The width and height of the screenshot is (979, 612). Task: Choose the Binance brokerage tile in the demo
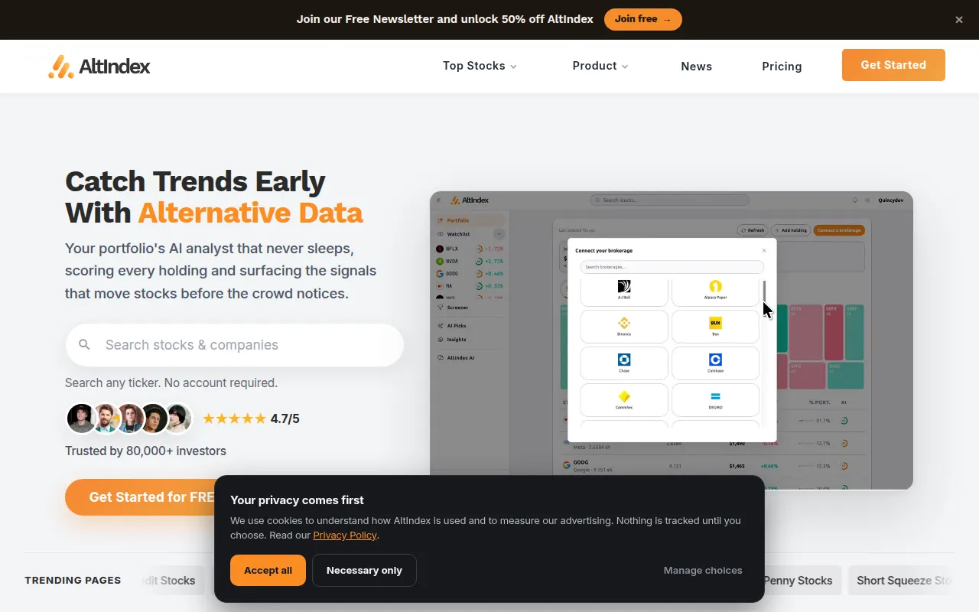point(624,327)
